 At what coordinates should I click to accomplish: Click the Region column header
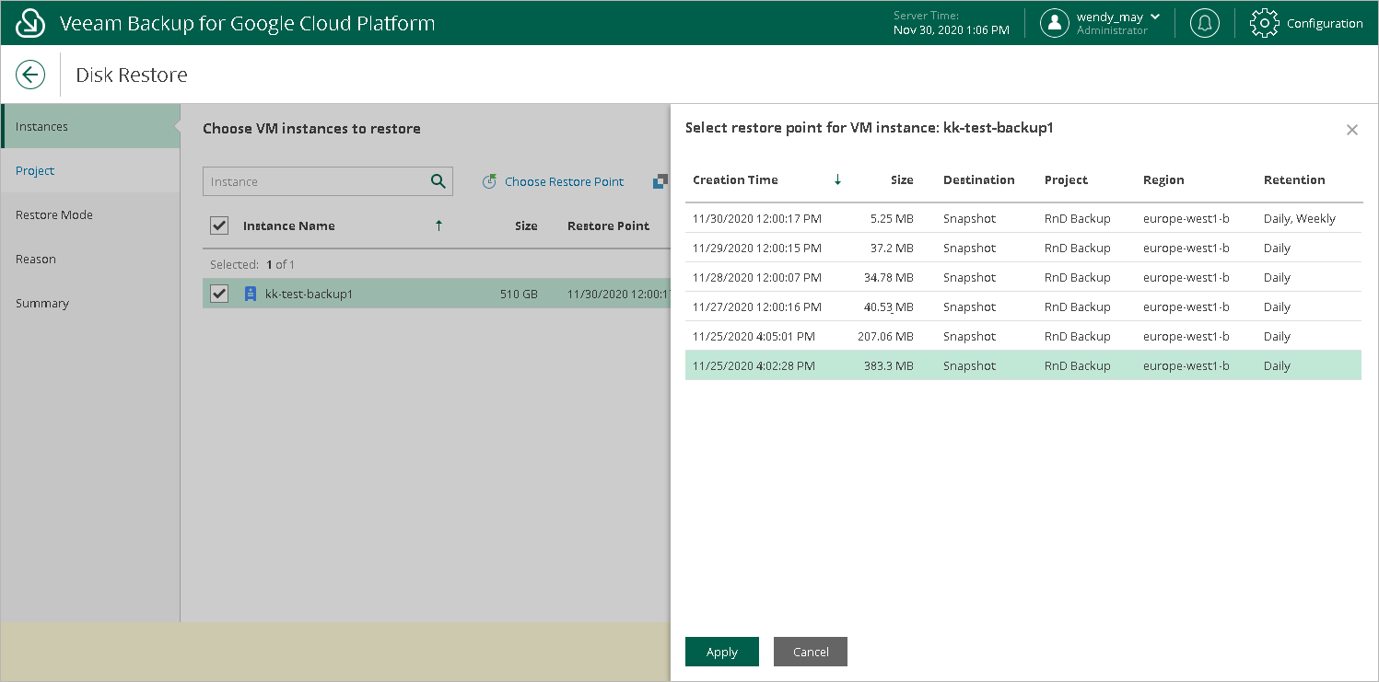[1163, 180]
